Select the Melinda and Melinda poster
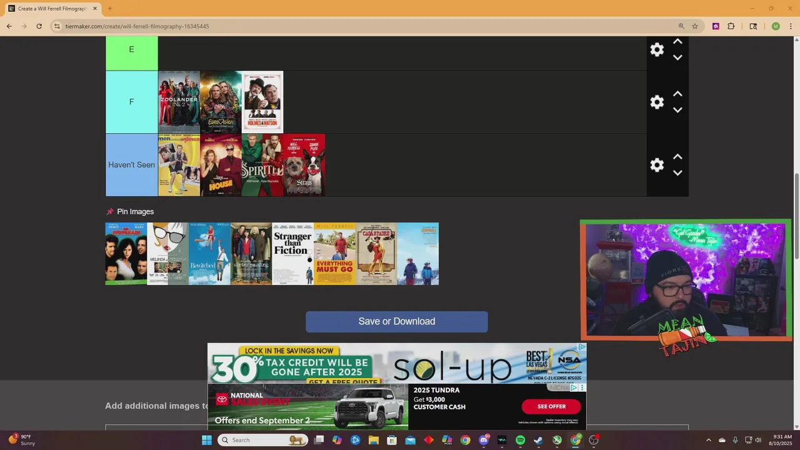The image size is (800, 450). point(167,254)
